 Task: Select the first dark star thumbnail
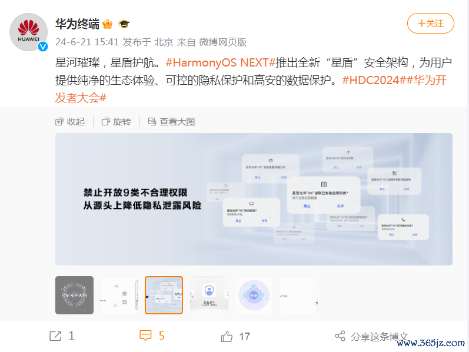coord(75,295)
